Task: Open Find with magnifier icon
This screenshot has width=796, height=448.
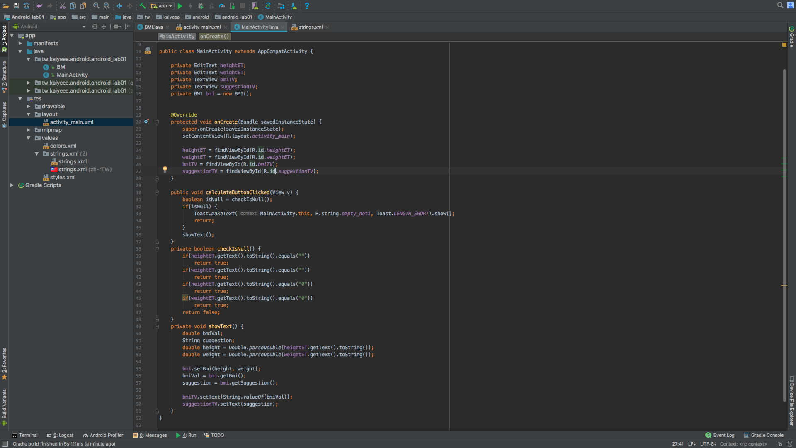Action: point(96,6)
